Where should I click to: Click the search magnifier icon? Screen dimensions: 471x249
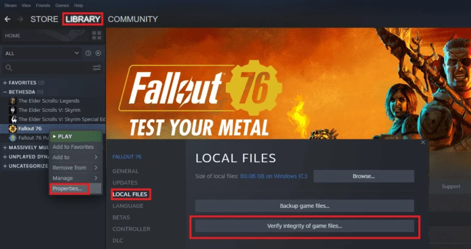point(9,68)
